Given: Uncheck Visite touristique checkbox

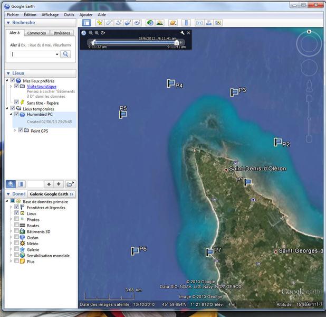Looking at the screenshot, I should pos(16,86).
